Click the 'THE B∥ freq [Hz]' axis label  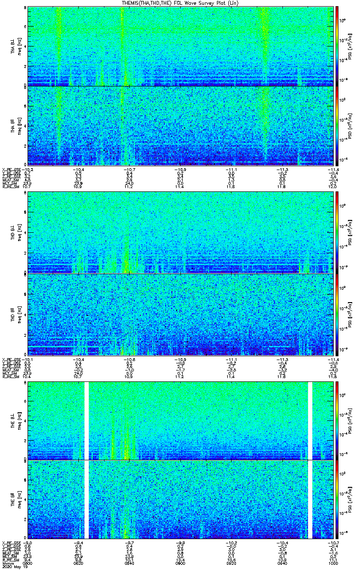tap(16, 499)
